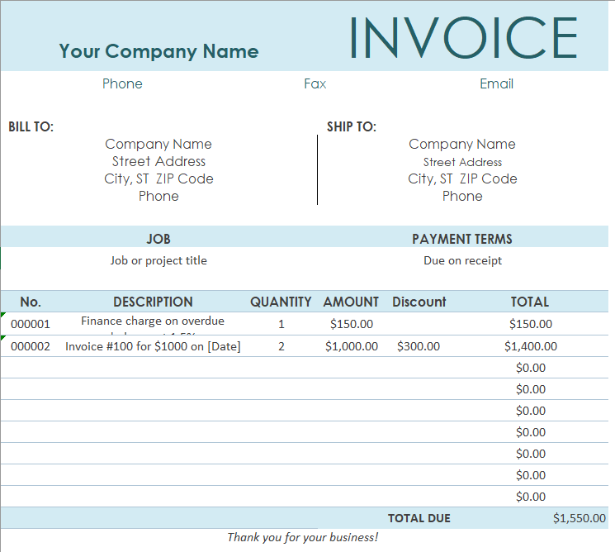615x552 pixels.
Task: Select the 'Due on receipt' cell
Action: [x=462, y=260]
